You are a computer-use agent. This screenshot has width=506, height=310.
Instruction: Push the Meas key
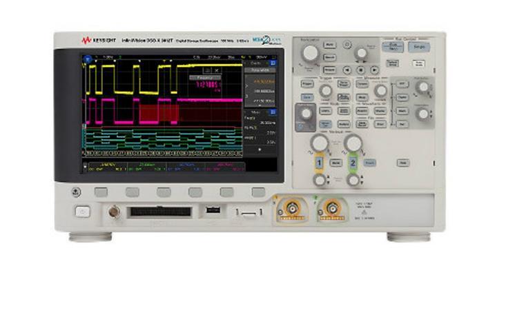362,97
